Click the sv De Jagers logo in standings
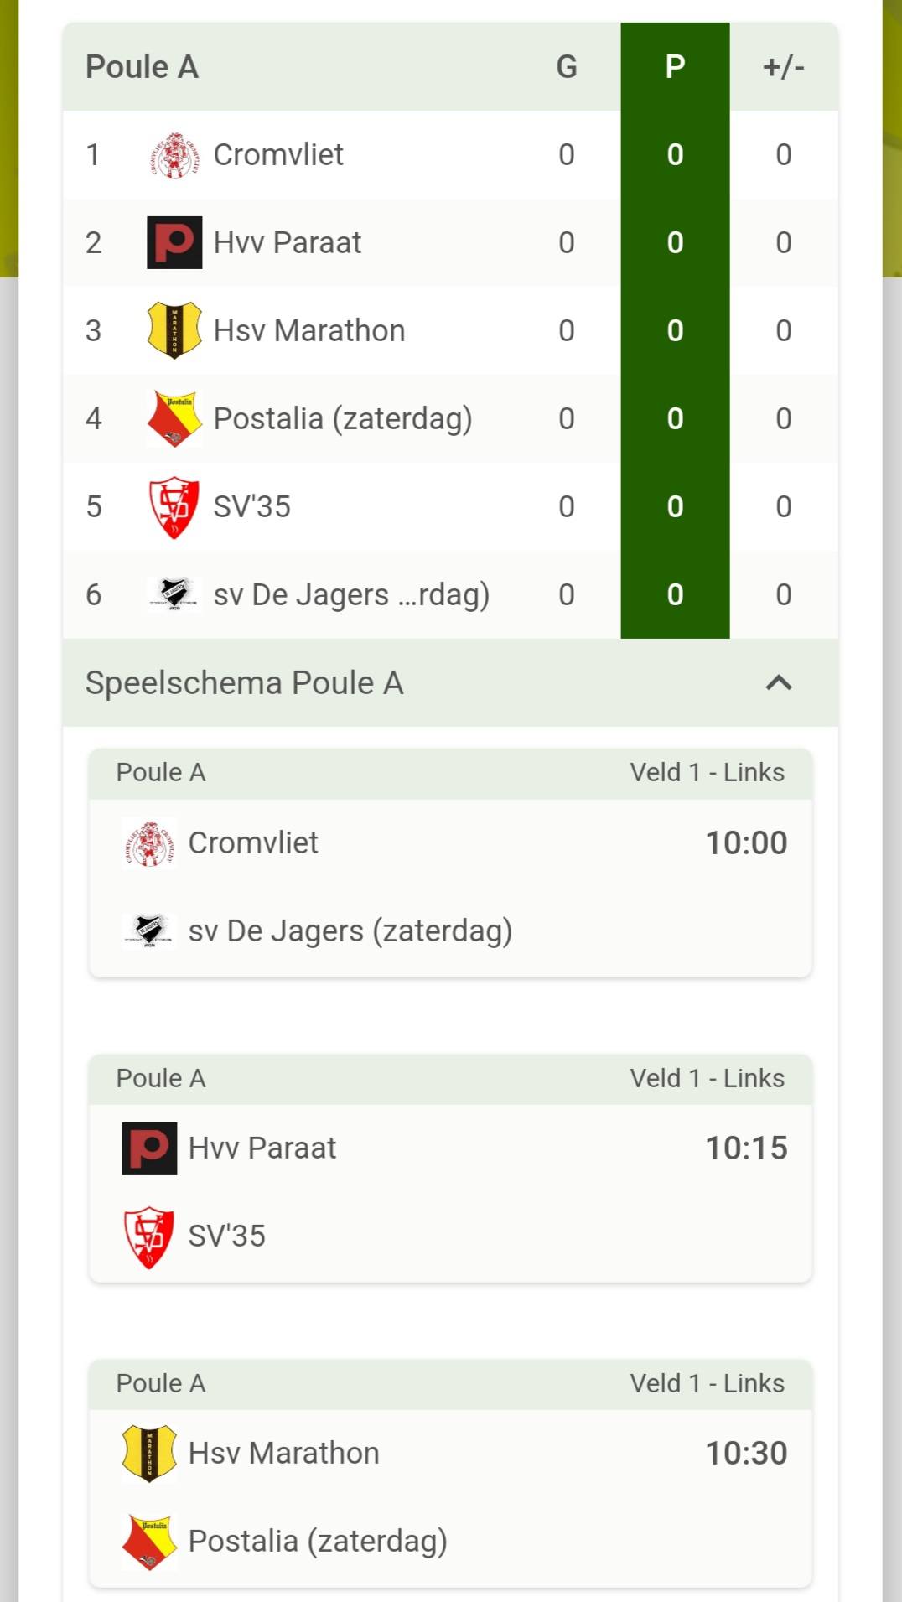This screenshot has width=902, height=1602. pyautogui.click(x=174, y=594)
